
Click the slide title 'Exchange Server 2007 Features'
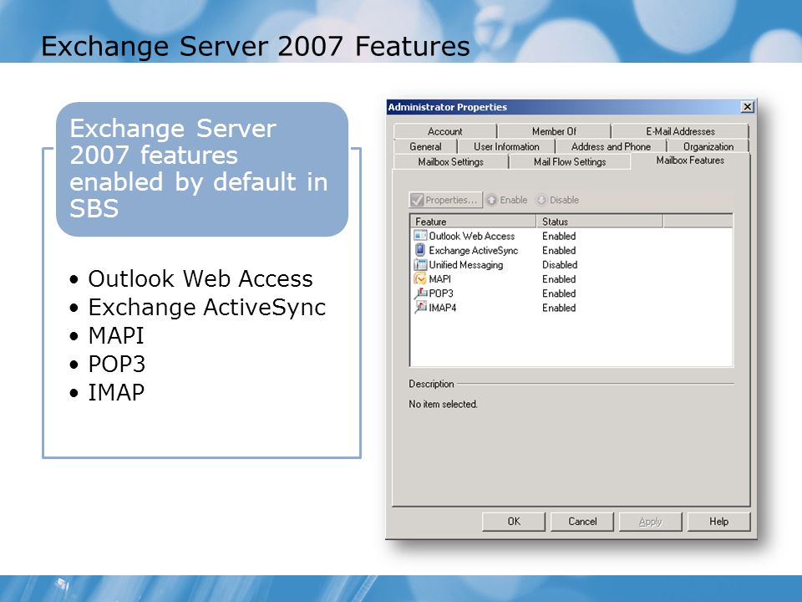pos(256,46)
